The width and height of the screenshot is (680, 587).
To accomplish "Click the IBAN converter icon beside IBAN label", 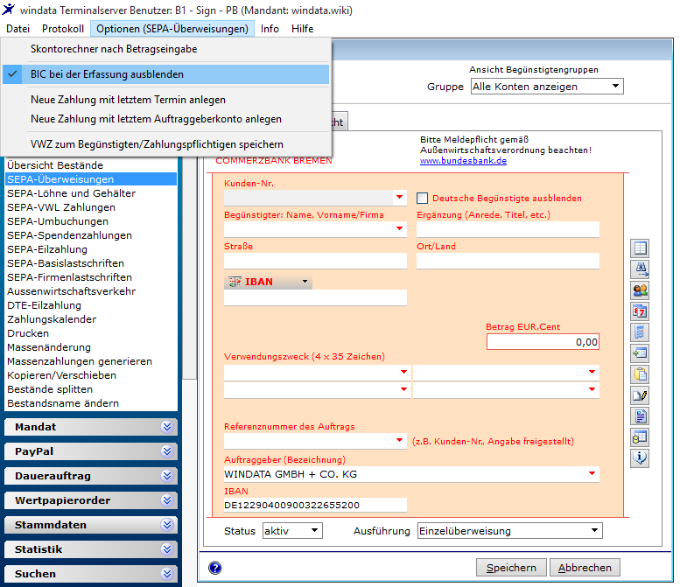I will [235, 282].
